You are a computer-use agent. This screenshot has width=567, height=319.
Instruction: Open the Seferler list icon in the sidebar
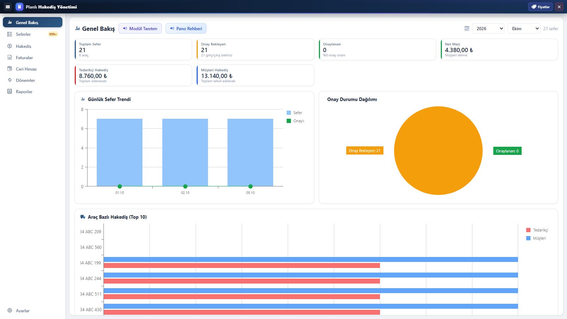pyautogui.click(x=10, y=34)
